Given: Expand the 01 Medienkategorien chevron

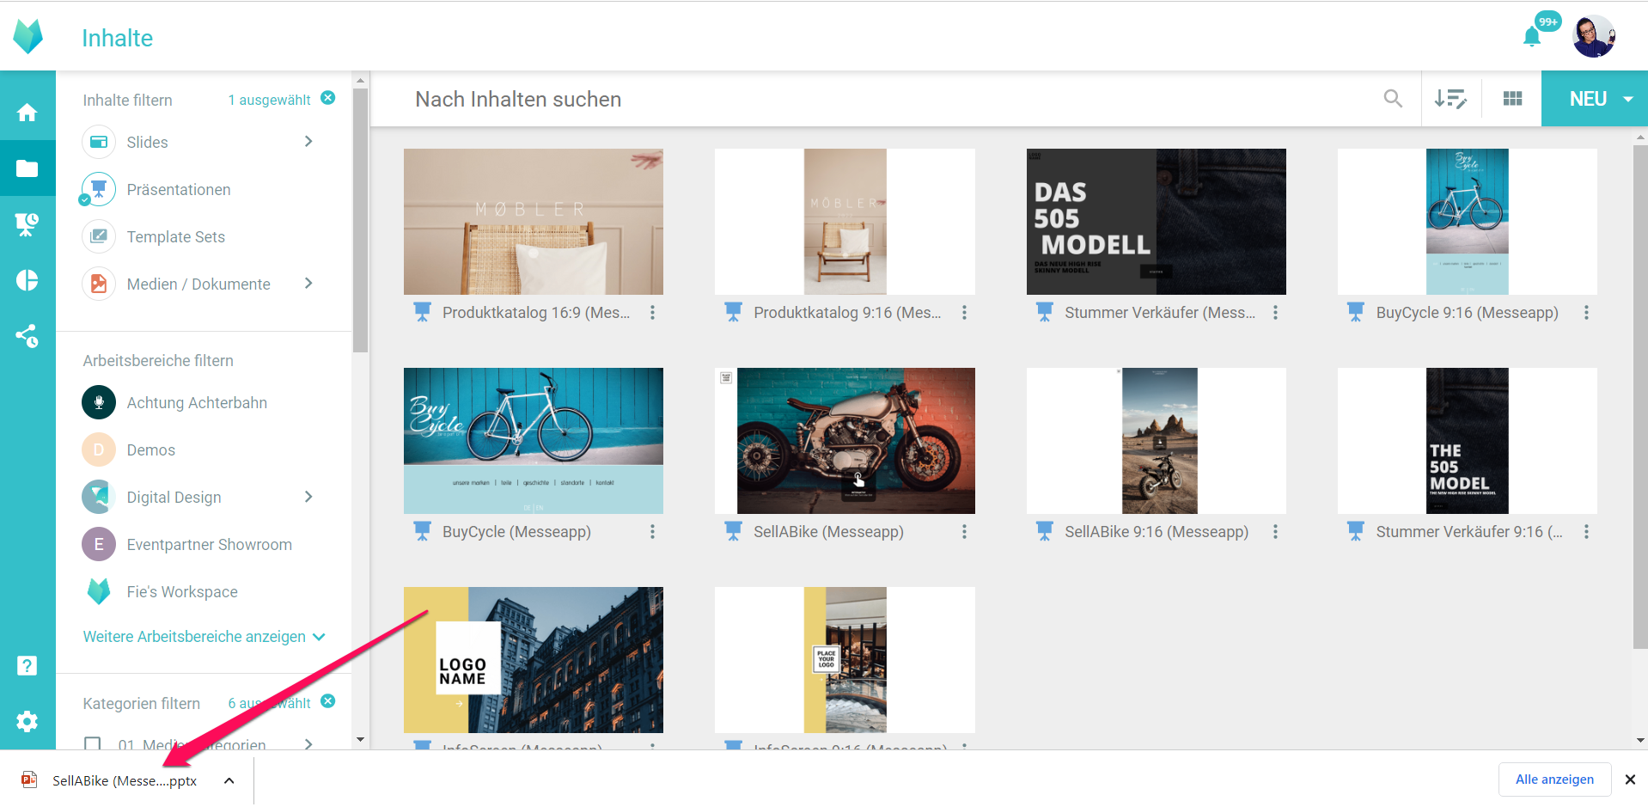Looking at the screenshot, I should click(x=308, y=743).
